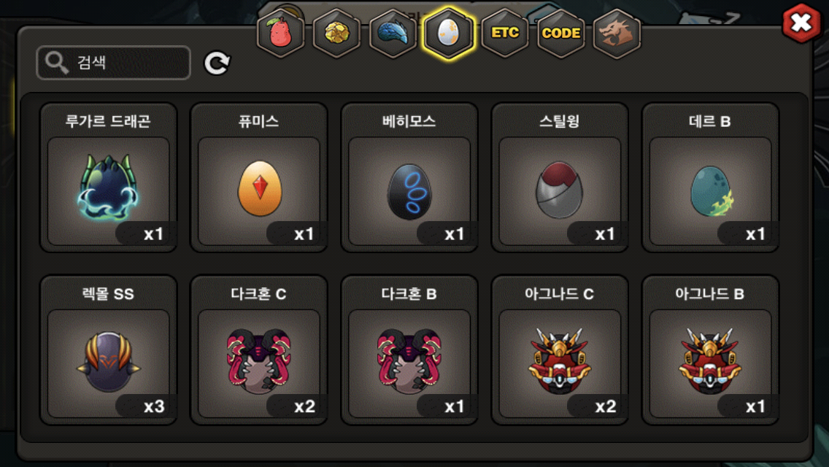Choose the 아그나드 B egg
The image size is (829, 467).
[710, 350]
